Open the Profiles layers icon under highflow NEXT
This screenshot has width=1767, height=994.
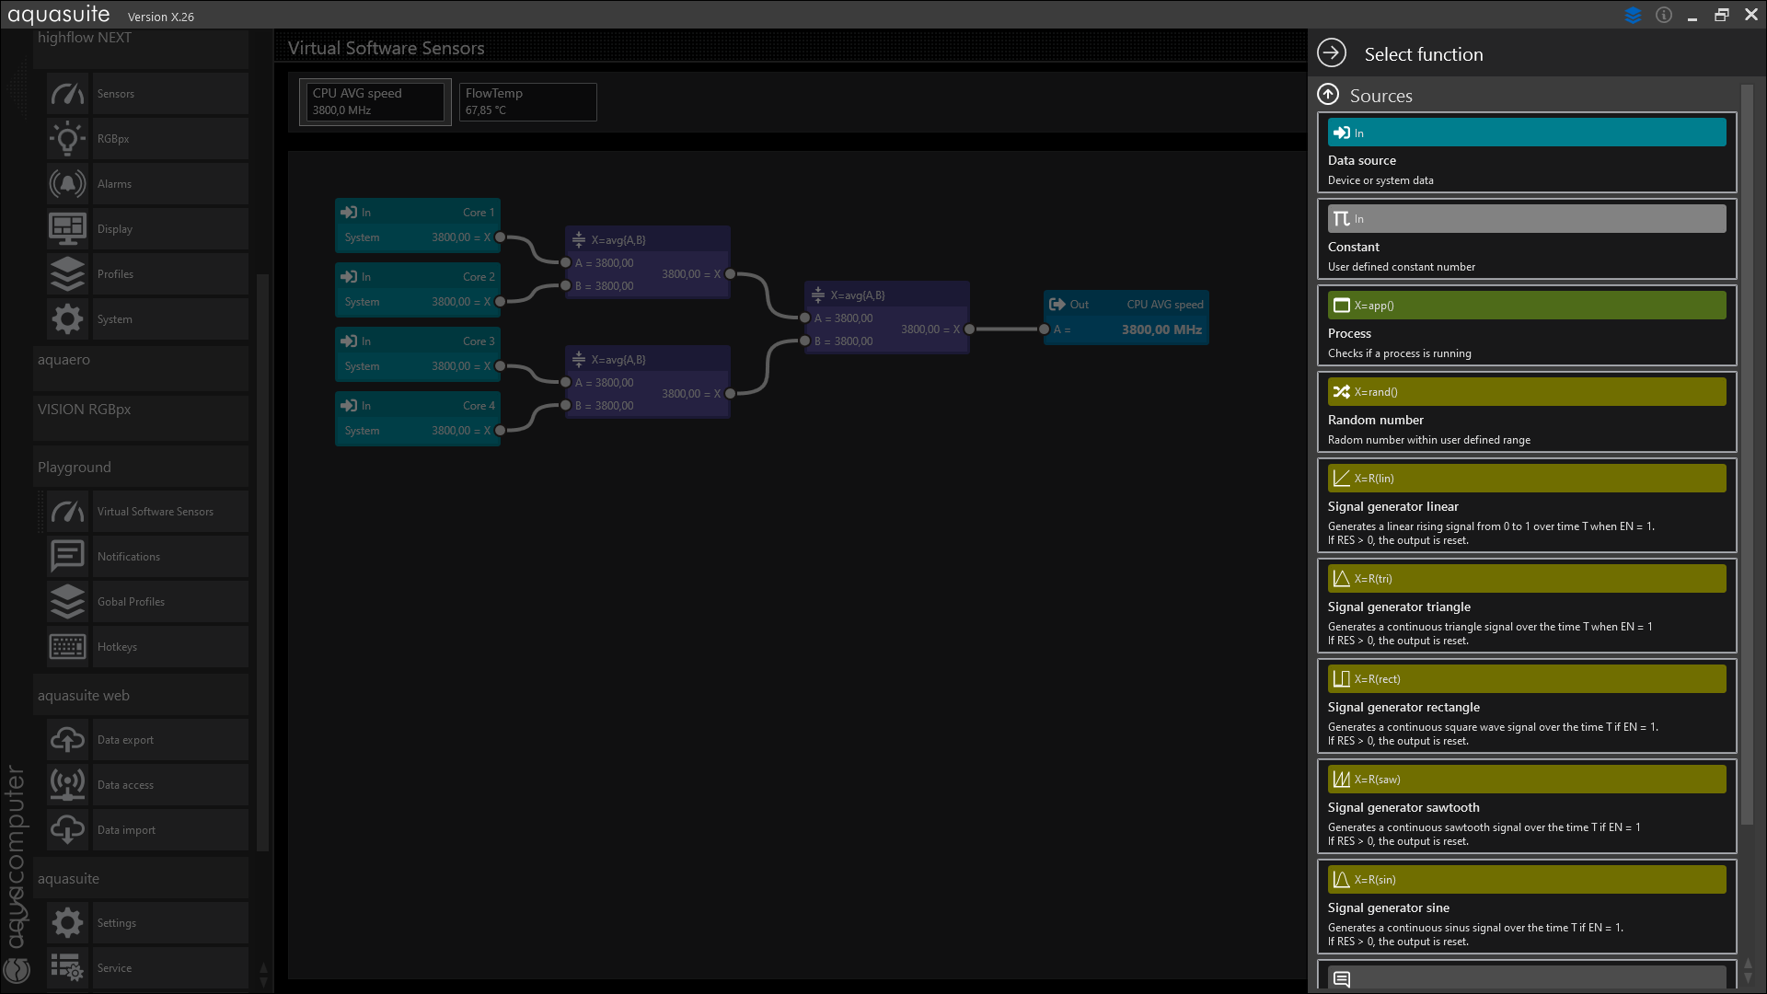(67, 274)
